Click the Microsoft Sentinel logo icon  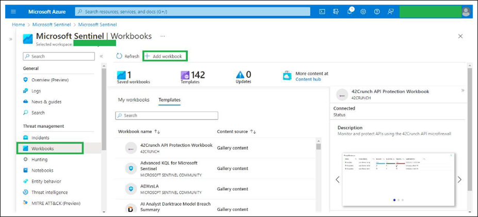[x=28, y=39]
